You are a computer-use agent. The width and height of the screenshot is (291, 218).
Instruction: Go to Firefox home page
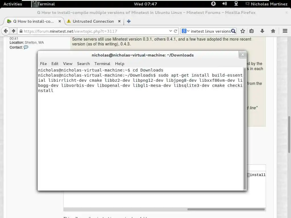273,31
